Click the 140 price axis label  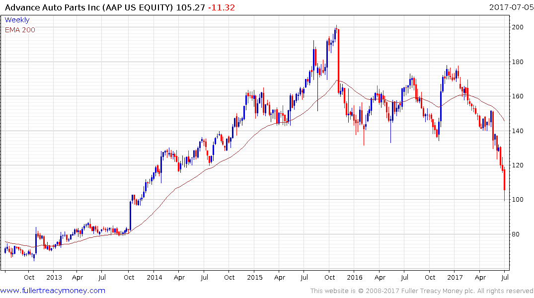point(518,131)
